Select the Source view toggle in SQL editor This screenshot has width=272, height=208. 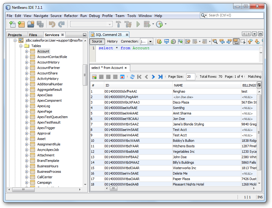point(97,41)
